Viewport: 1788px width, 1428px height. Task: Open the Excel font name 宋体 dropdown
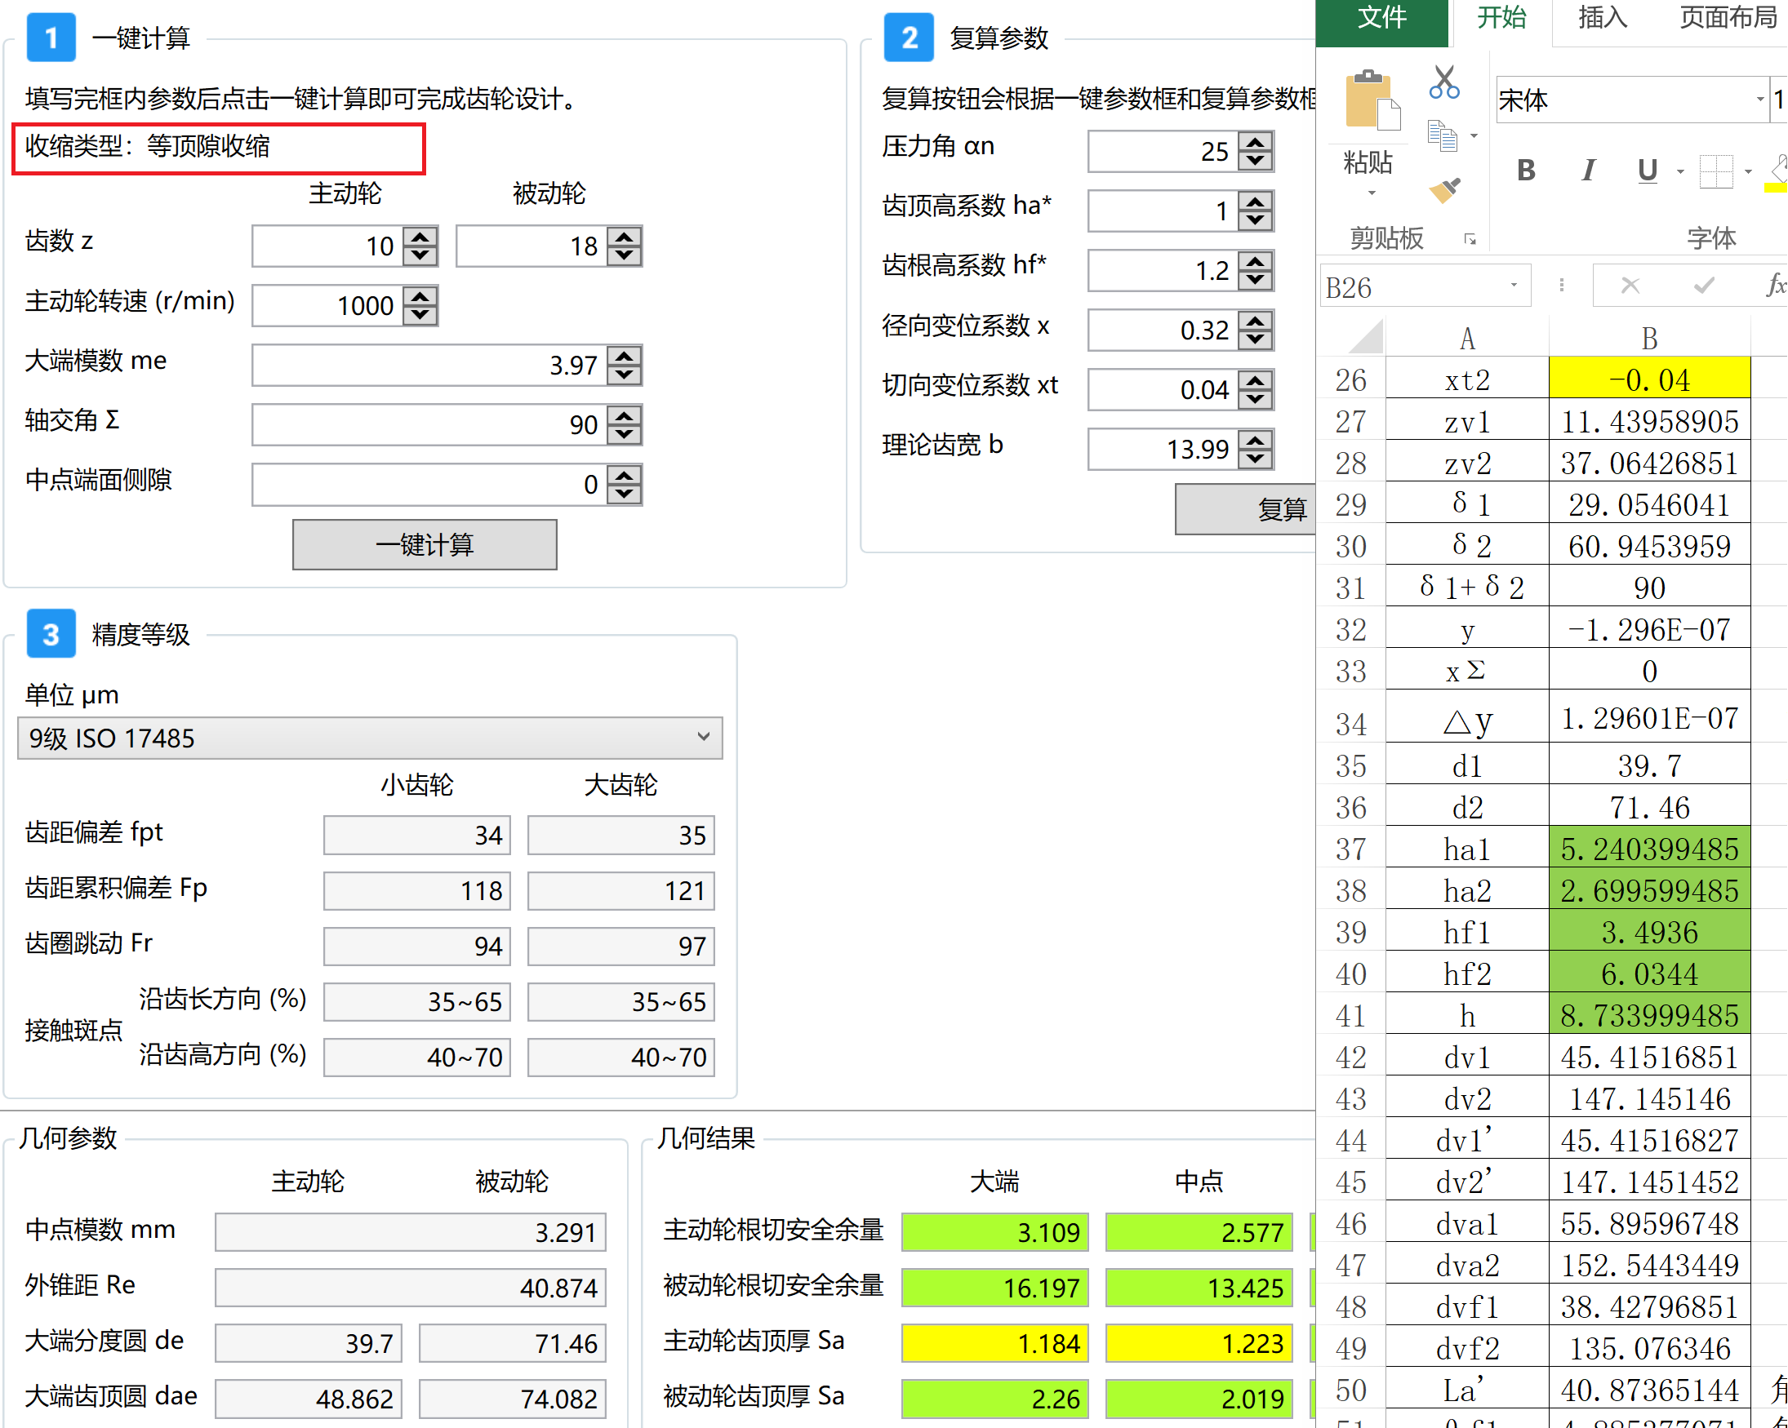pos(1759,100)
